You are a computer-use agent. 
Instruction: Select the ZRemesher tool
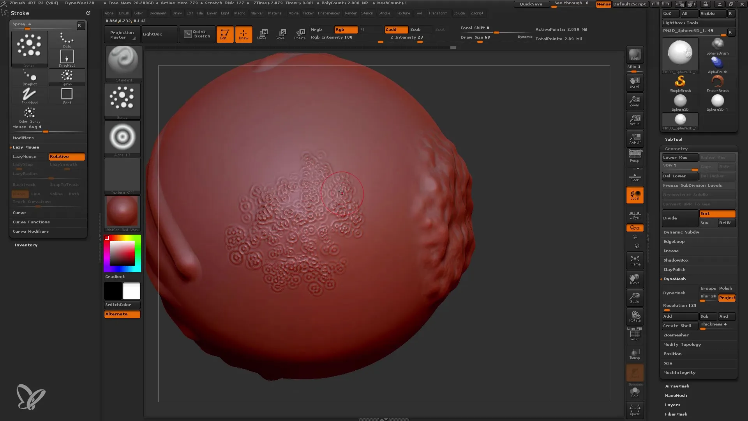pos(676,334)
